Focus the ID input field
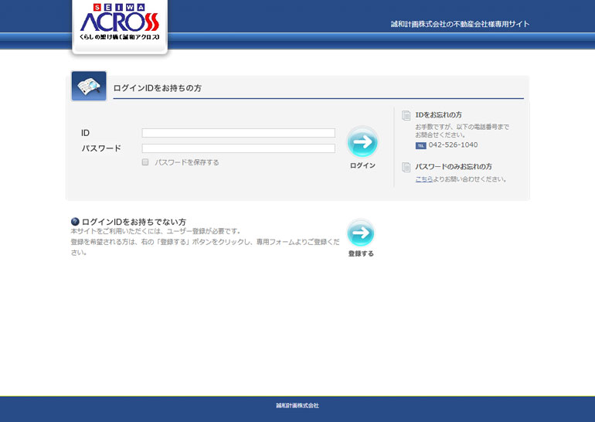Image resolution: width=595 pixels, height=422 pixels. pyautogui.click(x=238, y=133)
